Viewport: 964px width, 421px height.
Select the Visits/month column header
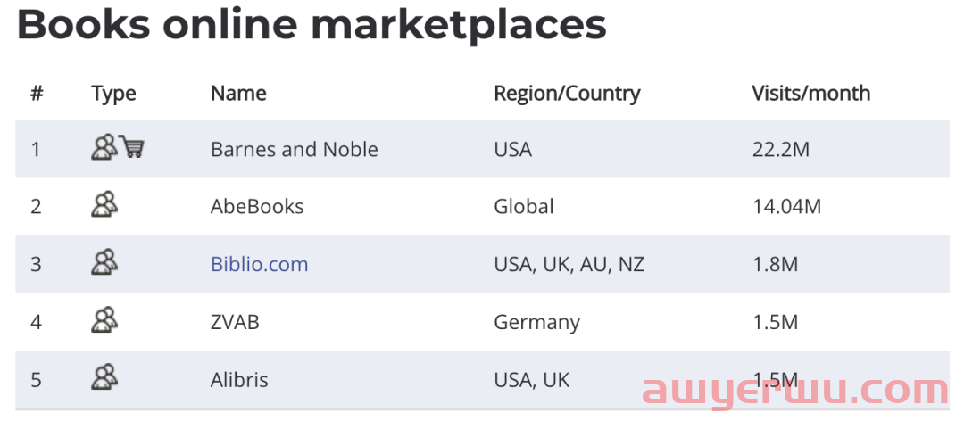pyautogui.click(x=810, y=94)
